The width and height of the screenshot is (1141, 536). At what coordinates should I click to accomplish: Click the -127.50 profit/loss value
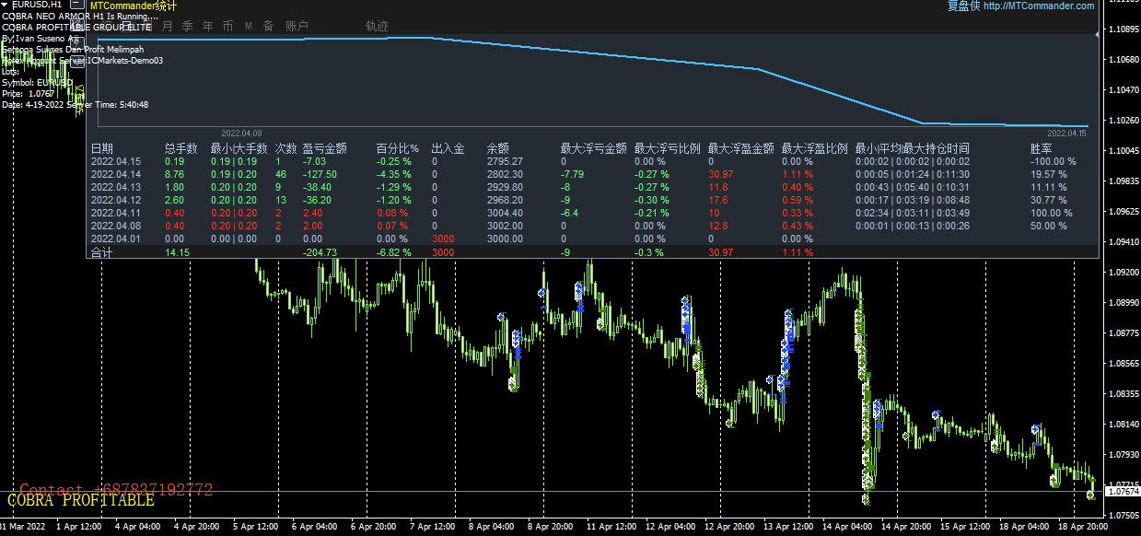pyautogui.click(x=320, y=174)
